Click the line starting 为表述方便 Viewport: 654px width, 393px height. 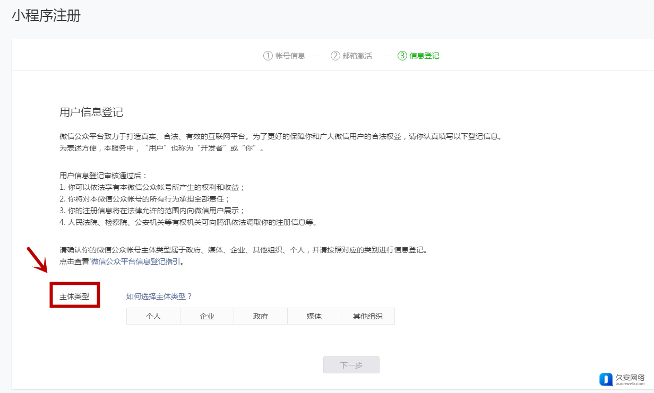[x=162, y=148]
